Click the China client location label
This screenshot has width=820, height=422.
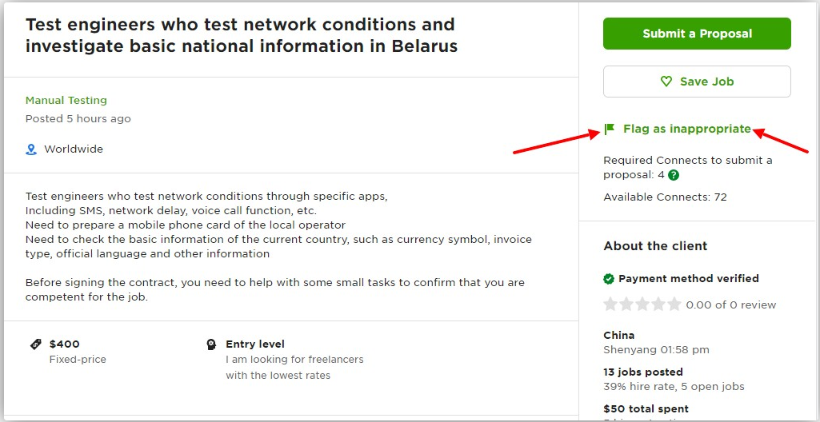[619, 336]
